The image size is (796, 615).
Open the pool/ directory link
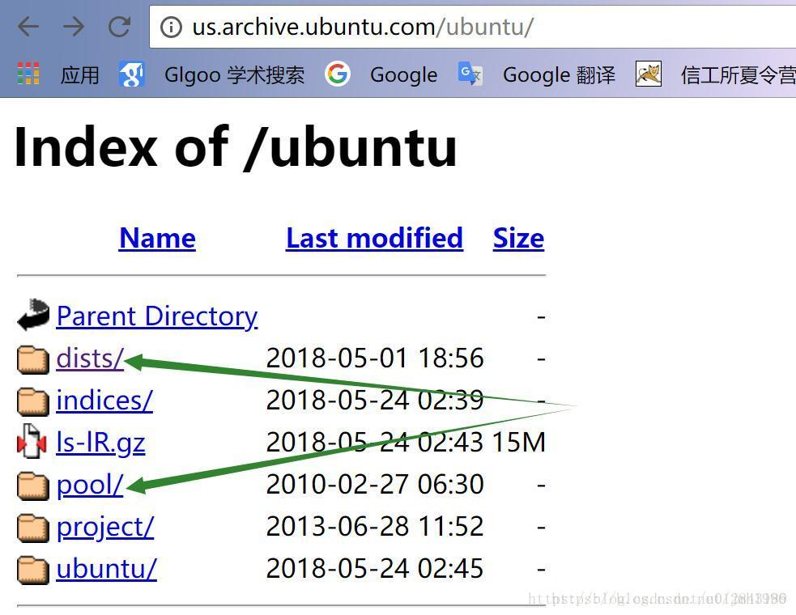point(89,484)
